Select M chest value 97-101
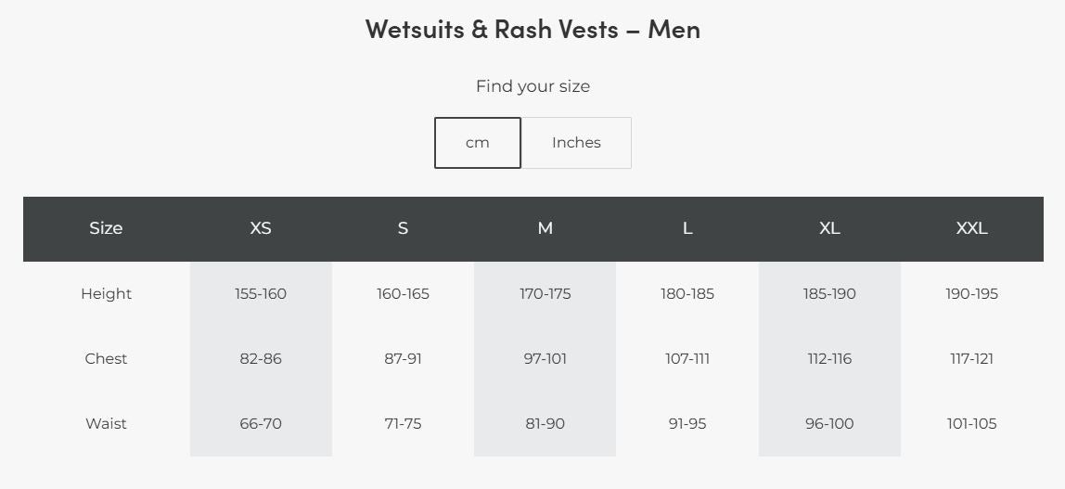Screen dimensions: 1065x489 point(545,358)
